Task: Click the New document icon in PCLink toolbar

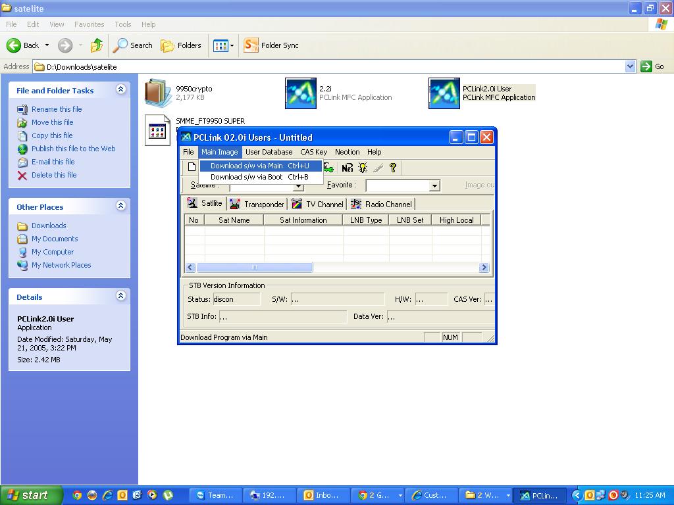Action: click(192, 168)
